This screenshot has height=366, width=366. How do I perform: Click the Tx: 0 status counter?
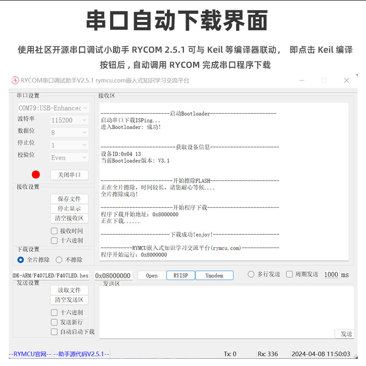[230, 354]
